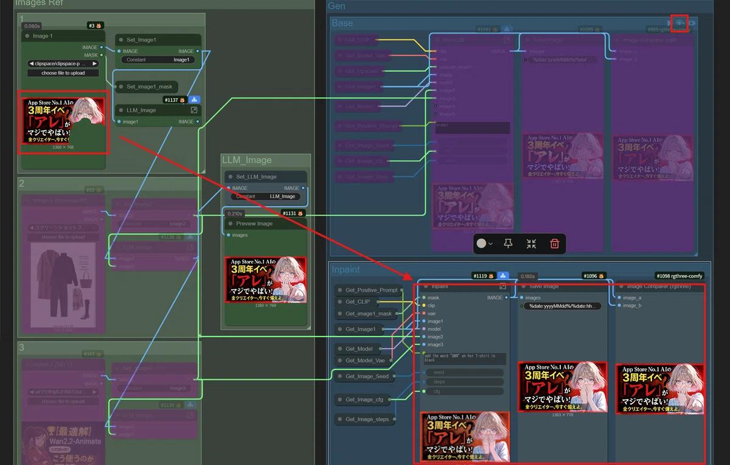Collapse the Inpaint group's Save Image node via its dot
Viewport: 730px width, 465px height.
(x=524, y=286)
